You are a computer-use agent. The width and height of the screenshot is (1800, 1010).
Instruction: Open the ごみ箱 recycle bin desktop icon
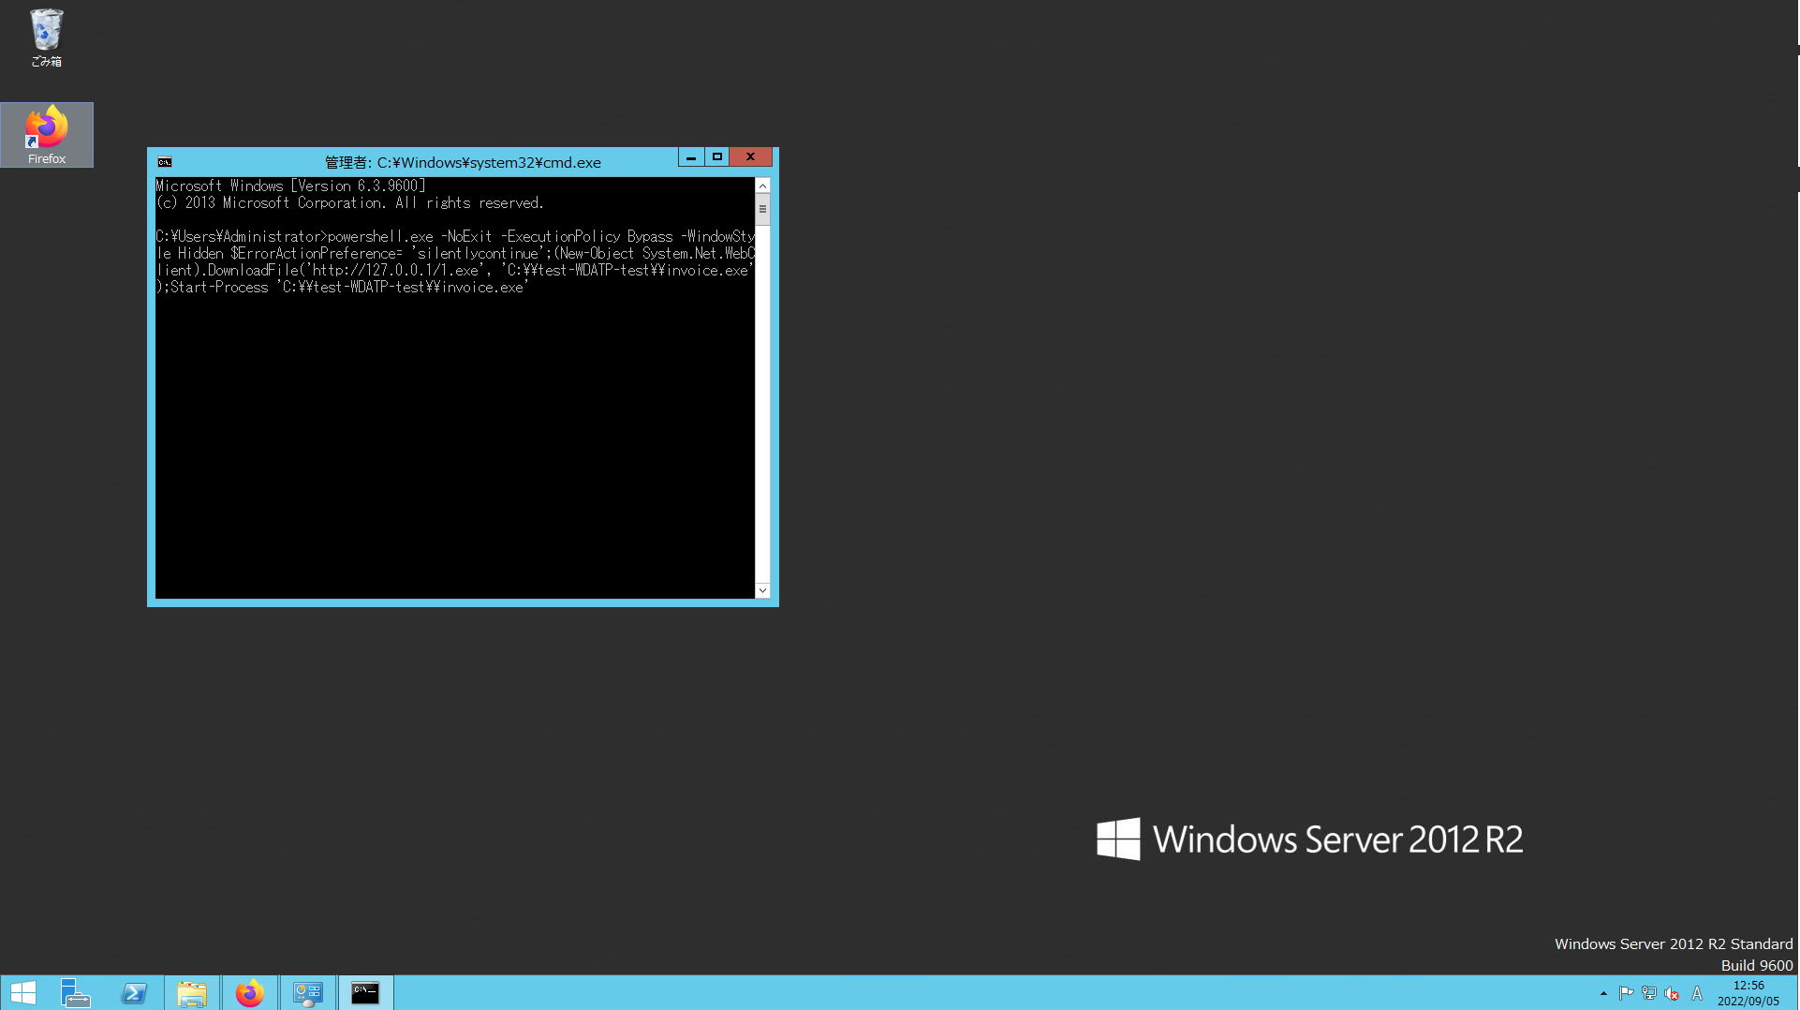tap(46, 37)
